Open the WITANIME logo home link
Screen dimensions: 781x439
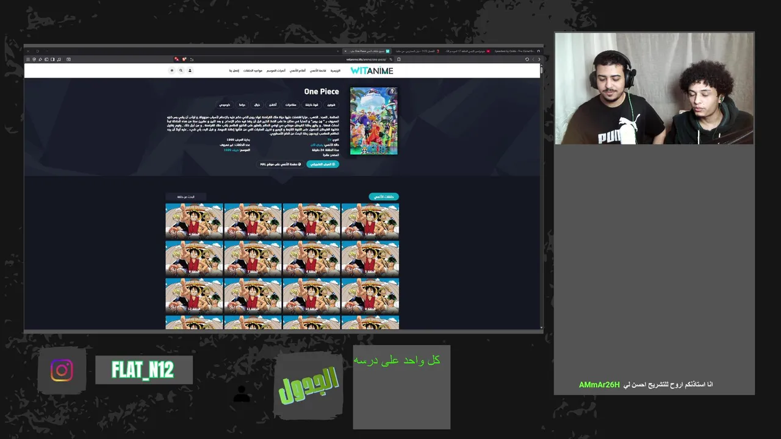point(372,71)
